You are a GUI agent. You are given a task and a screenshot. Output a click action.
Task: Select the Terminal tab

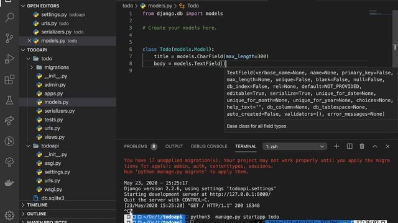(x=246, y=146)
